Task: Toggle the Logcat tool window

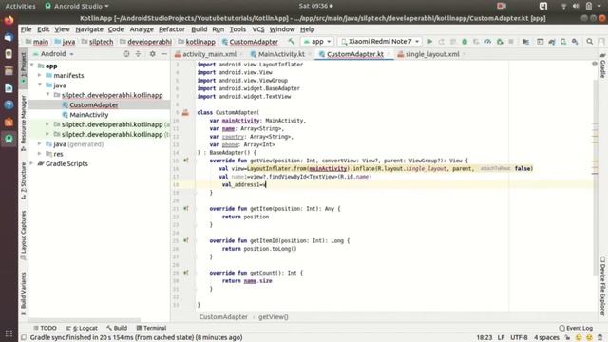Action: 82,328
